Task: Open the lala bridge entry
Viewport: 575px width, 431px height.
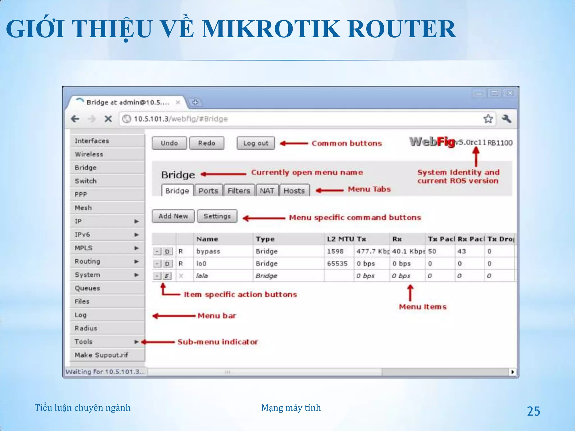Action: [x=202, y=276]
